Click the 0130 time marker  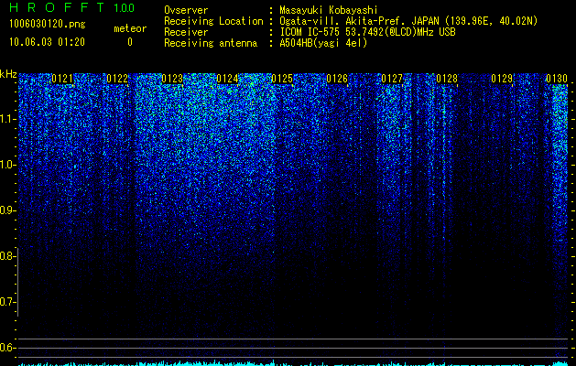(557, 79)
